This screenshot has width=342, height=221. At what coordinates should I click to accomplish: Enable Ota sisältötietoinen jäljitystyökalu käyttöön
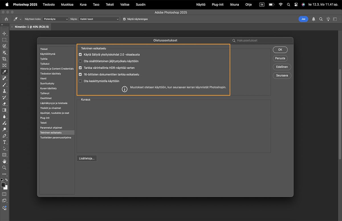pos(80,61)
